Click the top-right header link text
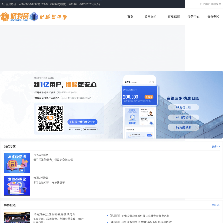The height and width of the screenshot is (223, 223). [211, 4]
